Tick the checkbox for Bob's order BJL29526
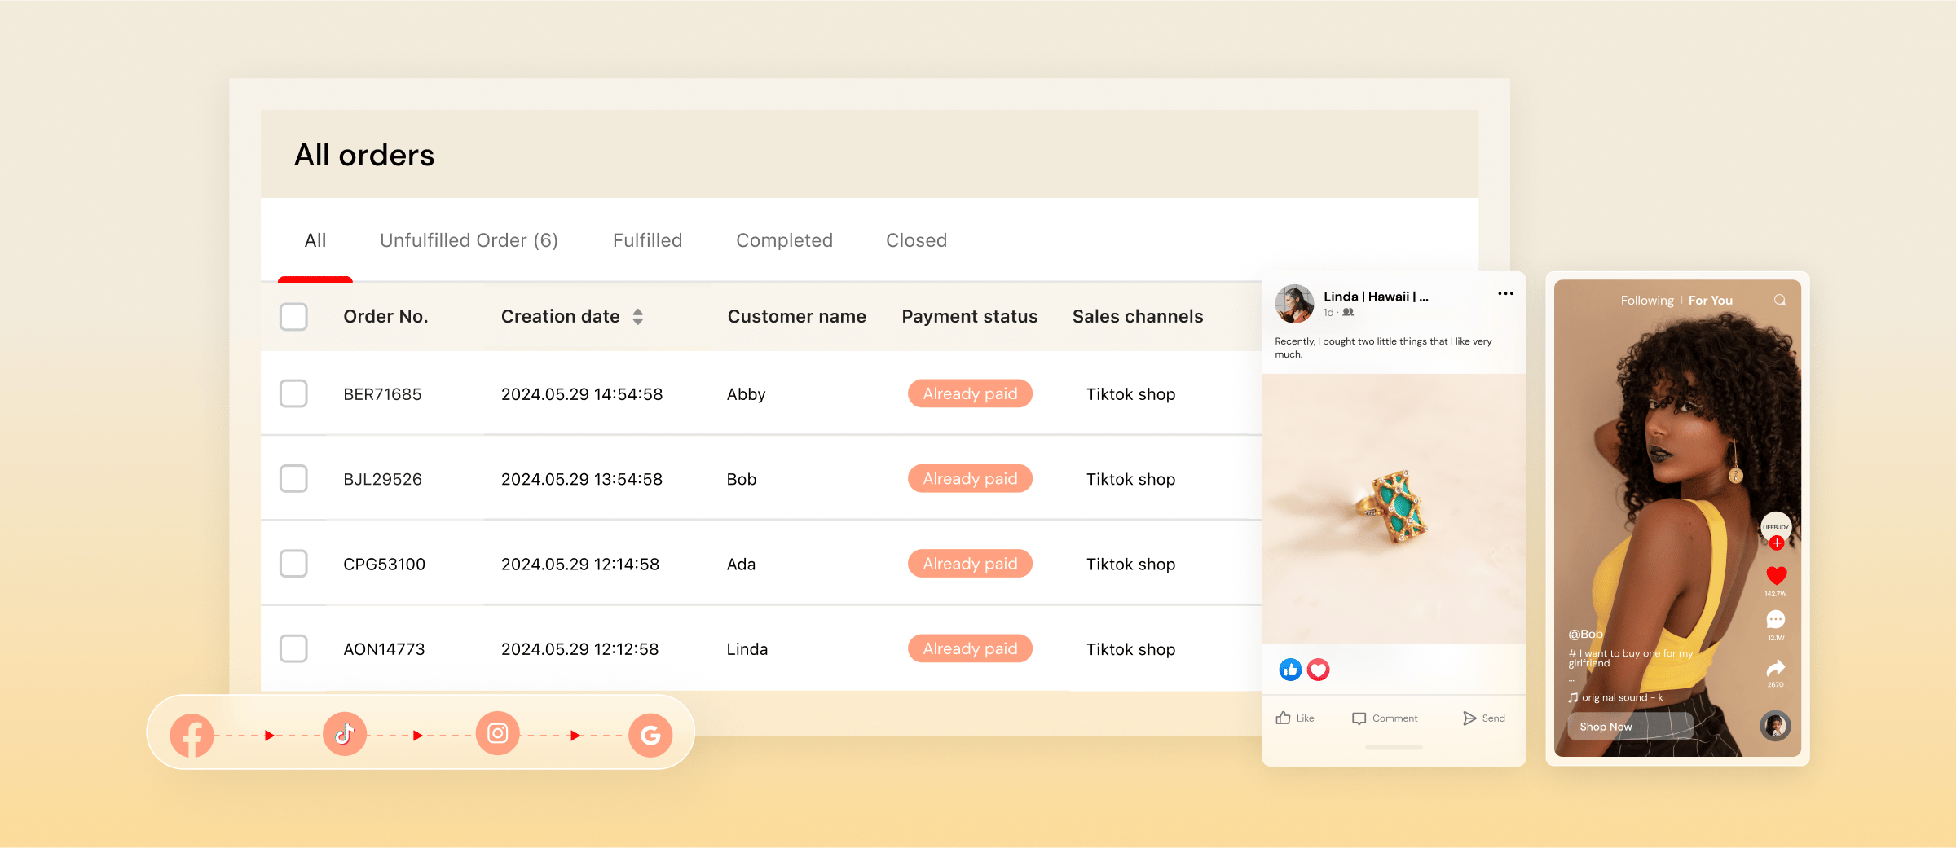Image resolution: width=1956 pixels, height=848 pixels. pos(293,479)
